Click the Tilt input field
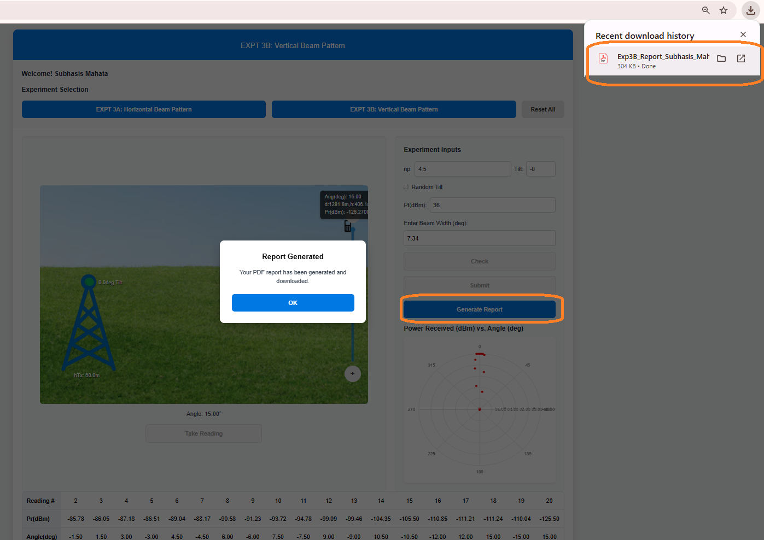 [x=540, y=169]
